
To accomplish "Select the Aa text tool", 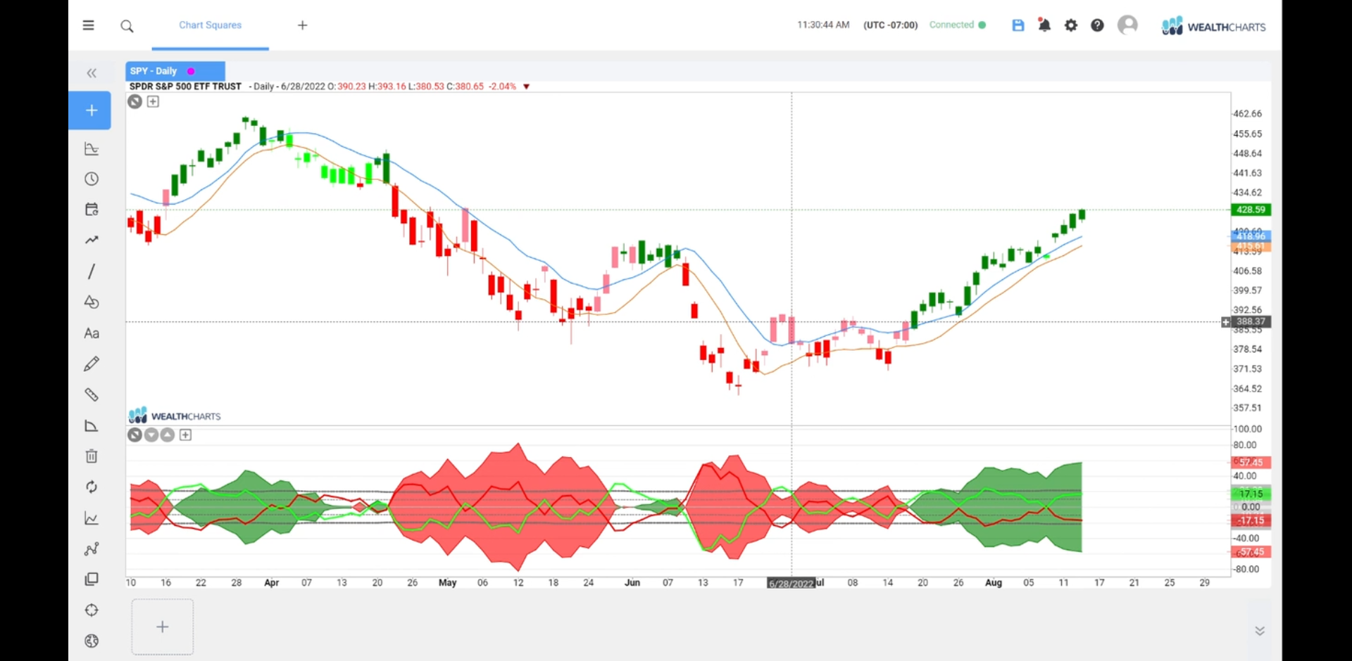I will click(92, 333).
